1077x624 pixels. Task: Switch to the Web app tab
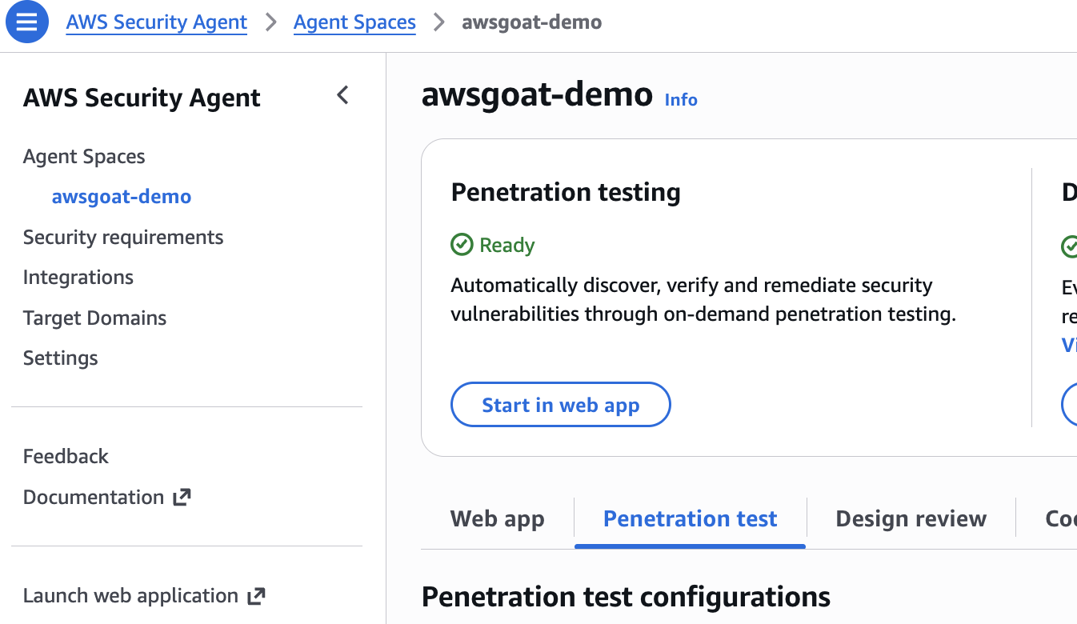coord(497,518)
